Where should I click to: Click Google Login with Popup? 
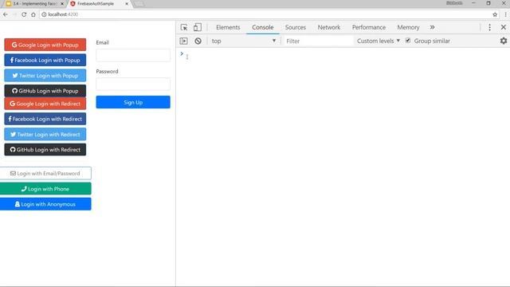tap(45, 45)
